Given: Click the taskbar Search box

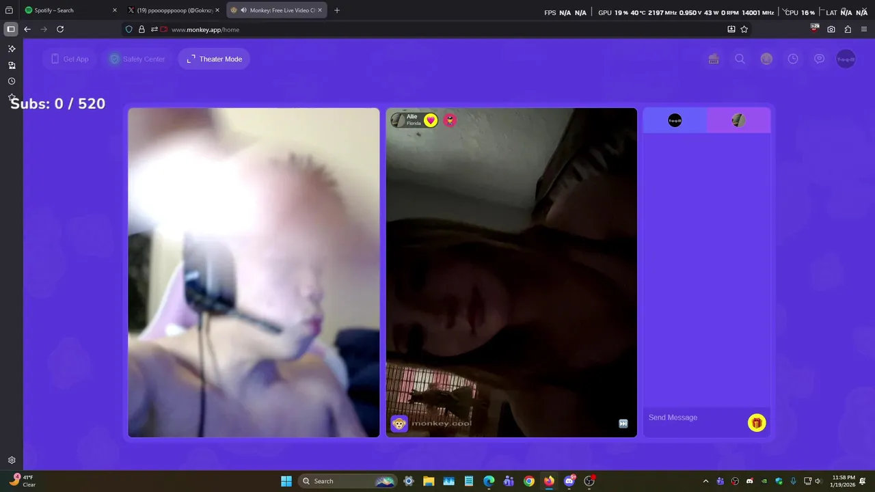Looking at the screenshot, I should coord(348,481).
